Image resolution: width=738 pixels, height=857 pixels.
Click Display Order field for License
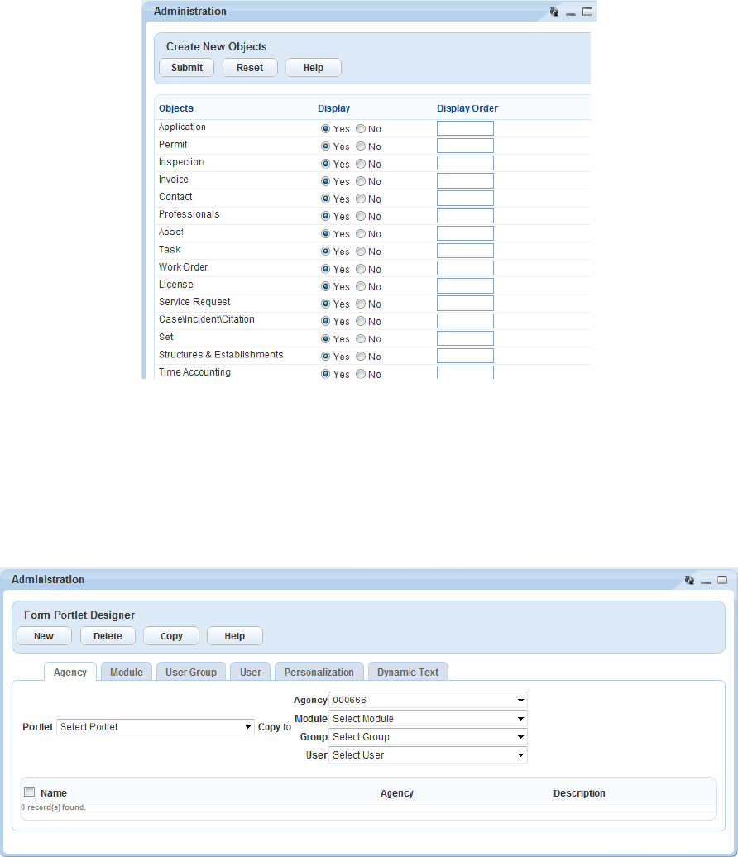pos(465,286)
